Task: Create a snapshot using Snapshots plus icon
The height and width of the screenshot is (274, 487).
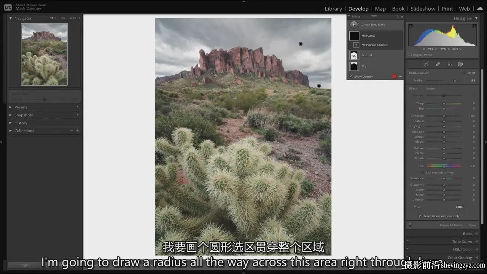Action: [78, 115]
